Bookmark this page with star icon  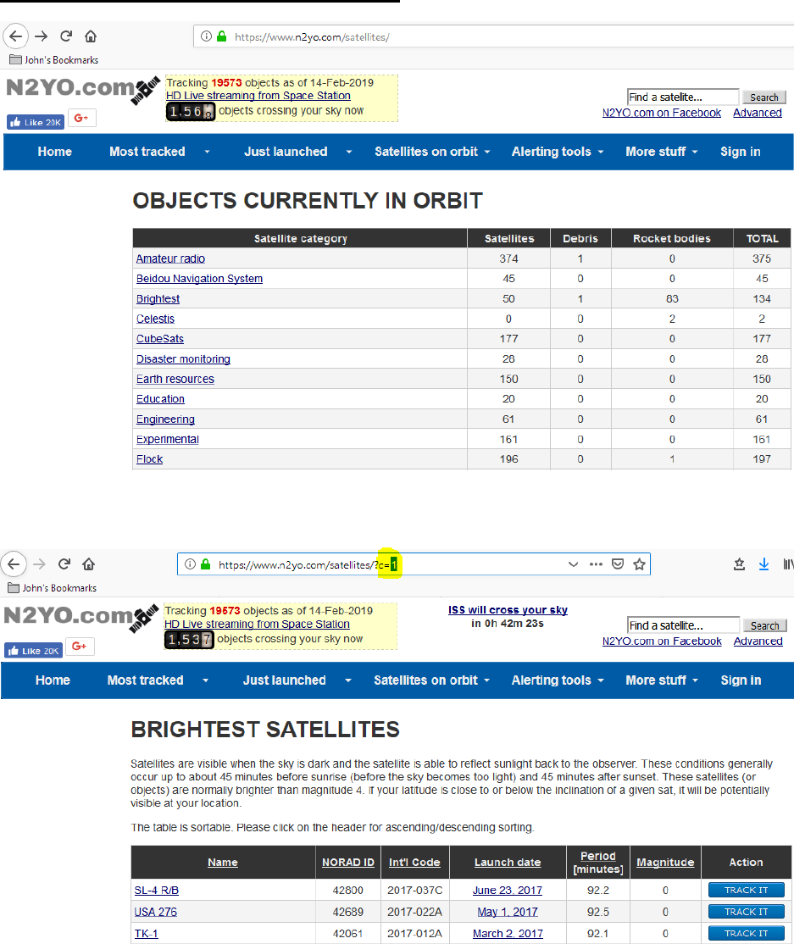point(639,564)
